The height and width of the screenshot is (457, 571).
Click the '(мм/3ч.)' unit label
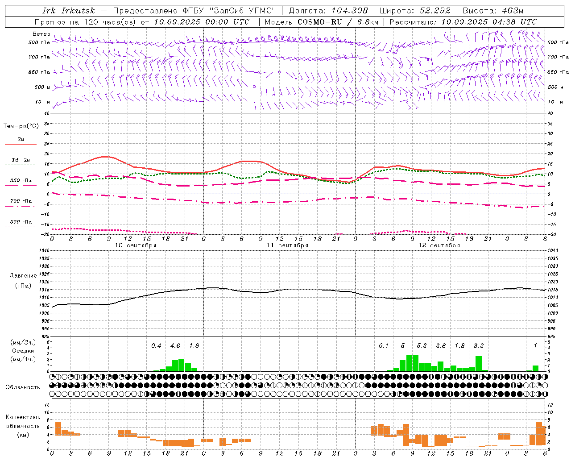click(x=23, y=342)
